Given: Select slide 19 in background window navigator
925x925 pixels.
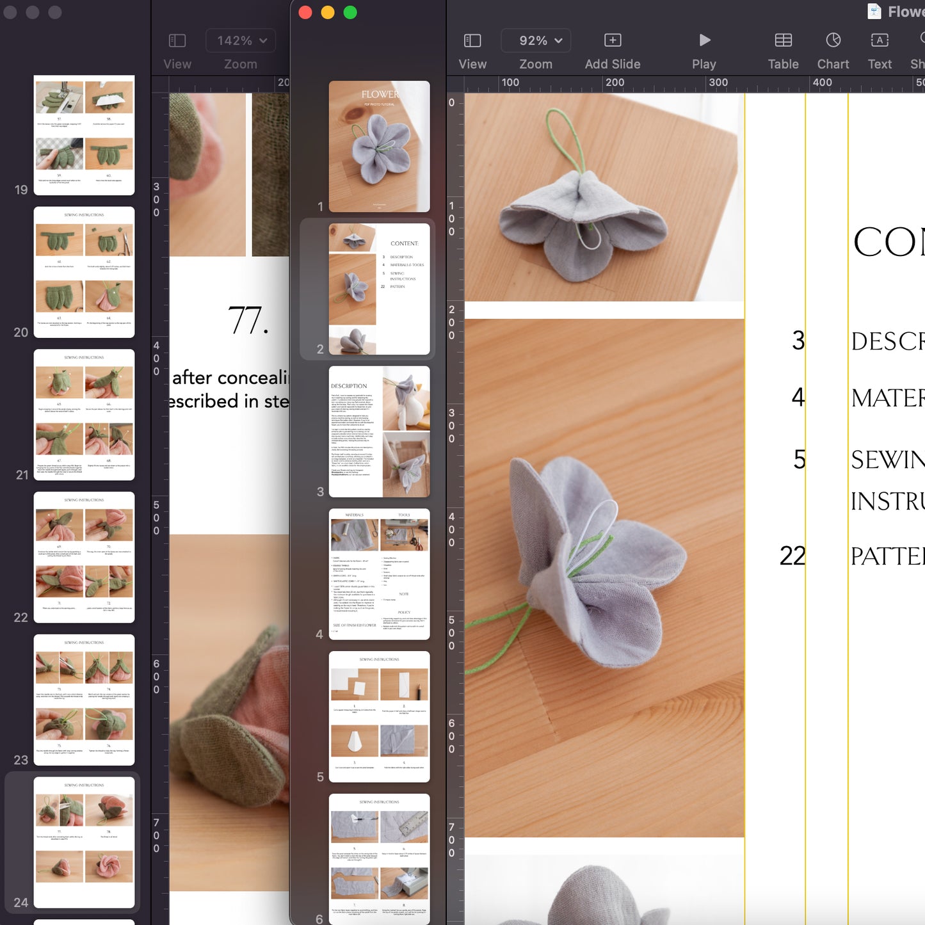Looking at the screenshot, I should click(84, 135).
